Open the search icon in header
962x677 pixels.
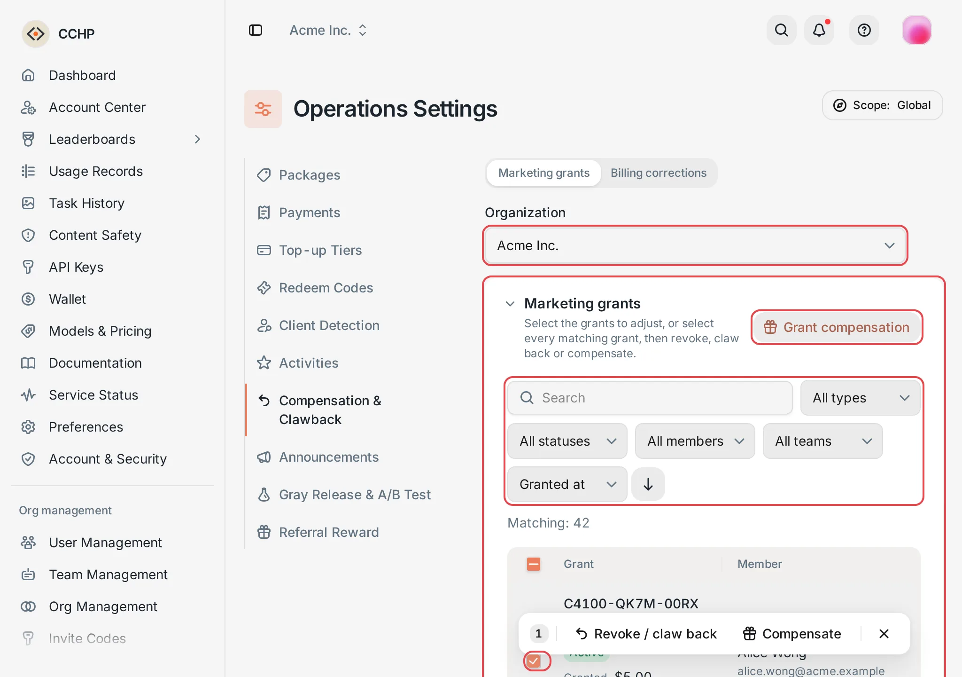(x=781, y=30)
